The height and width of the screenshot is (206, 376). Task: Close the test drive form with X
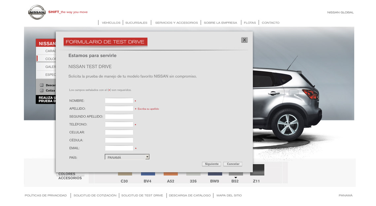click(244, 40)
